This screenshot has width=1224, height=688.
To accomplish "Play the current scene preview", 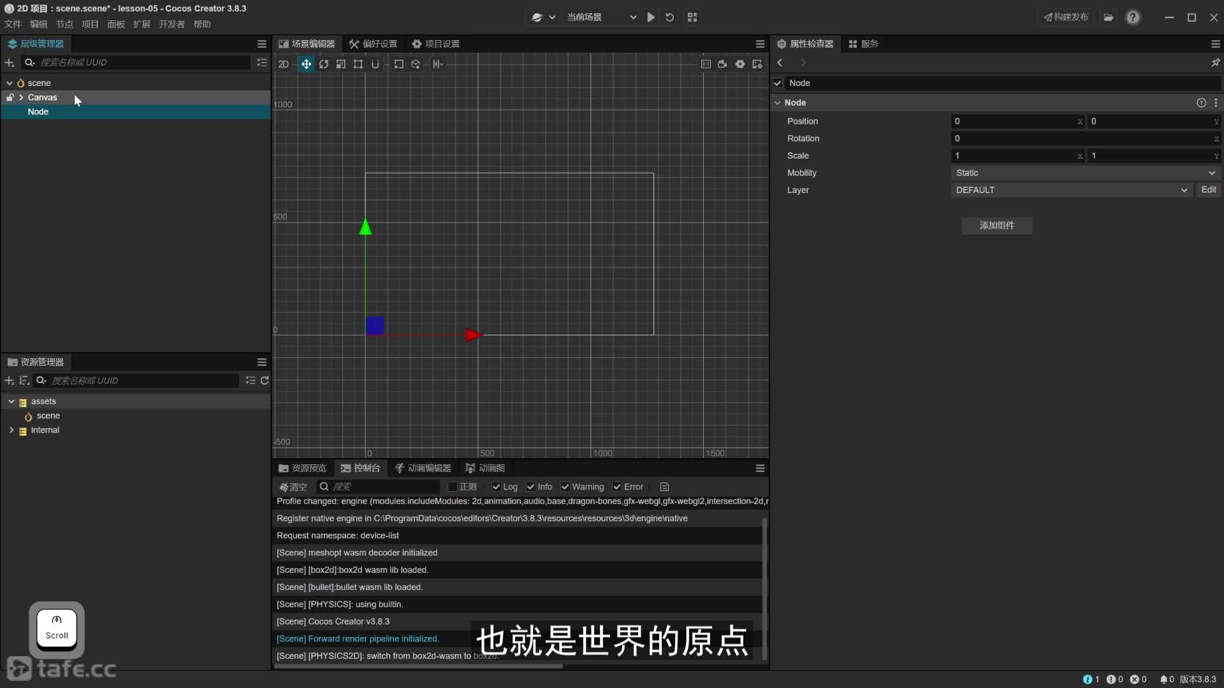I will [651, 17].
